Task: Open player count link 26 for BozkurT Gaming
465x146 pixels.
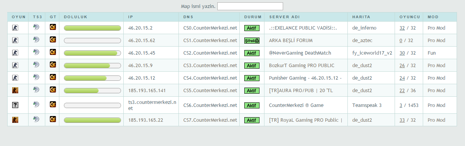Action: [402, 66]
